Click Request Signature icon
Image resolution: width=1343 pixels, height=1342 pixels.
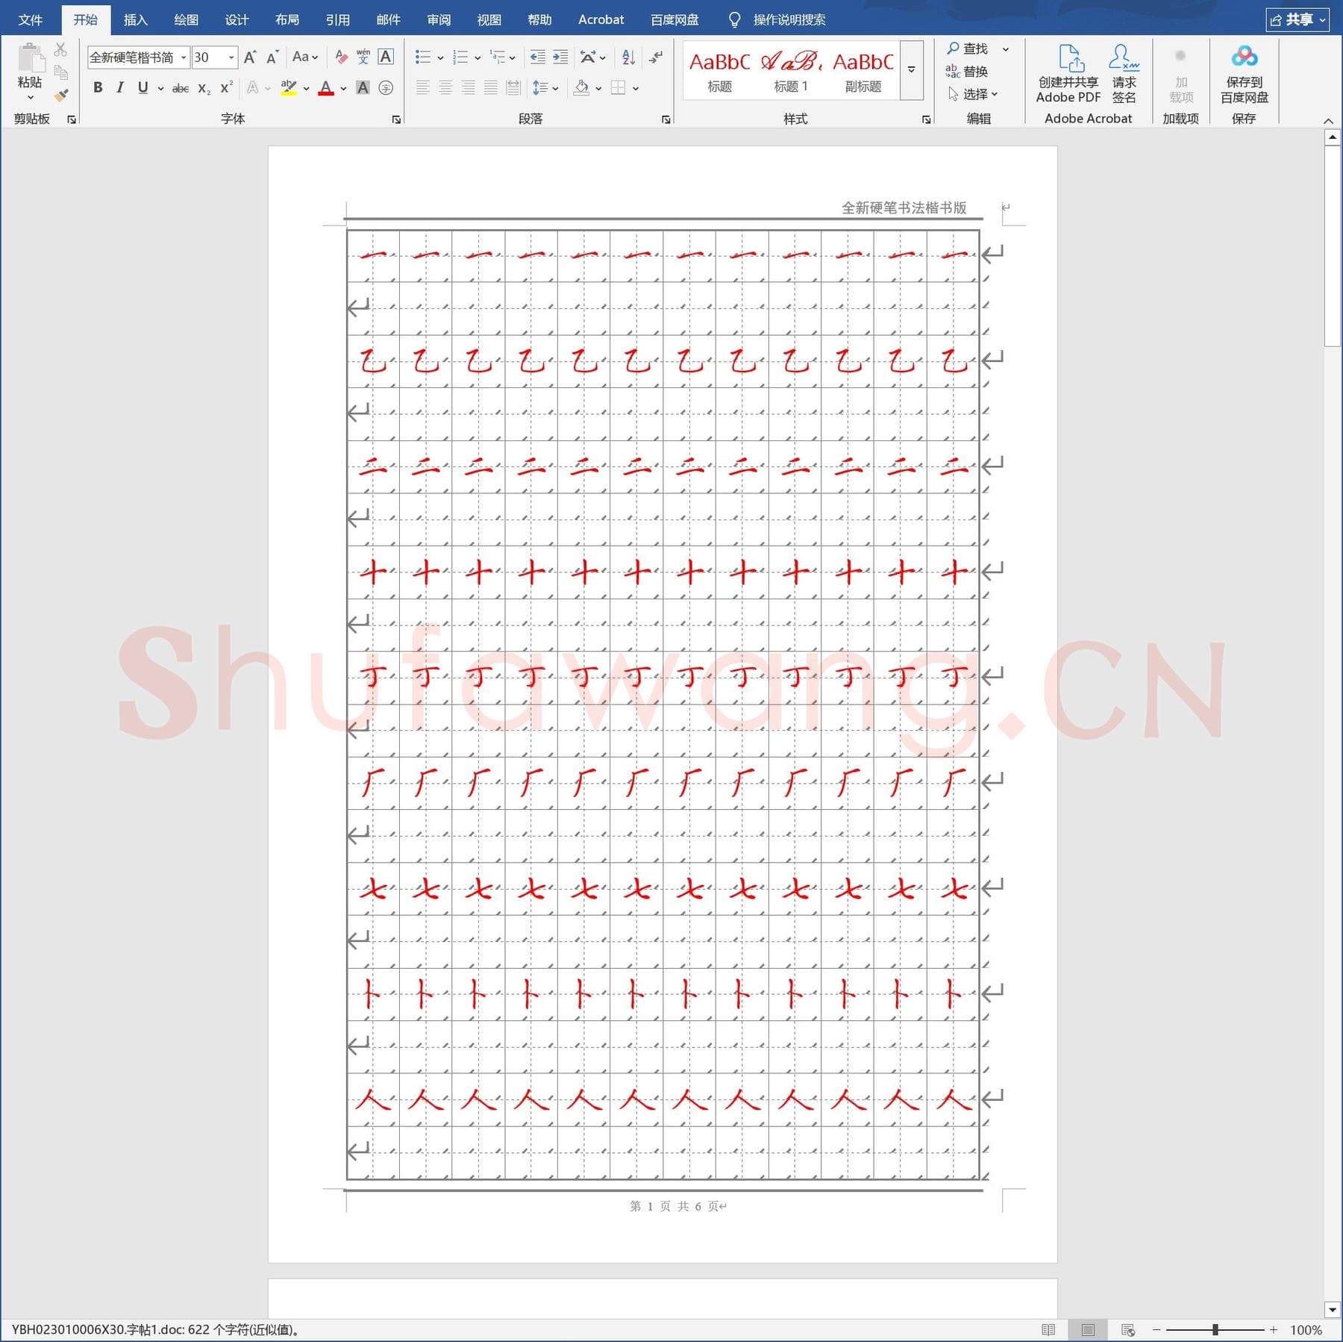pos(1124,73)
